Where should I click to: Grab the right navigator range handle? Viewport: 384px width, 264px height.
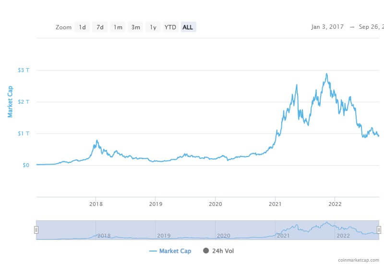[x=379, y=230]
